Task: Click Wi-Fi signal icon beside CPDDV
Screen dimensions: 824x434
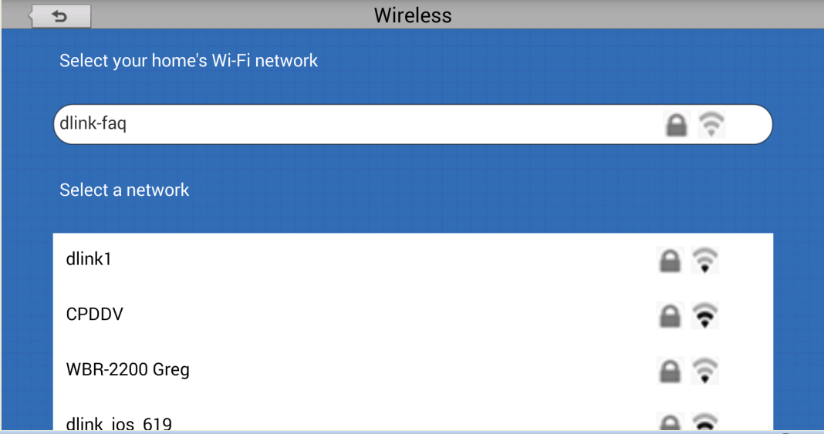Action: click(704, 315)
